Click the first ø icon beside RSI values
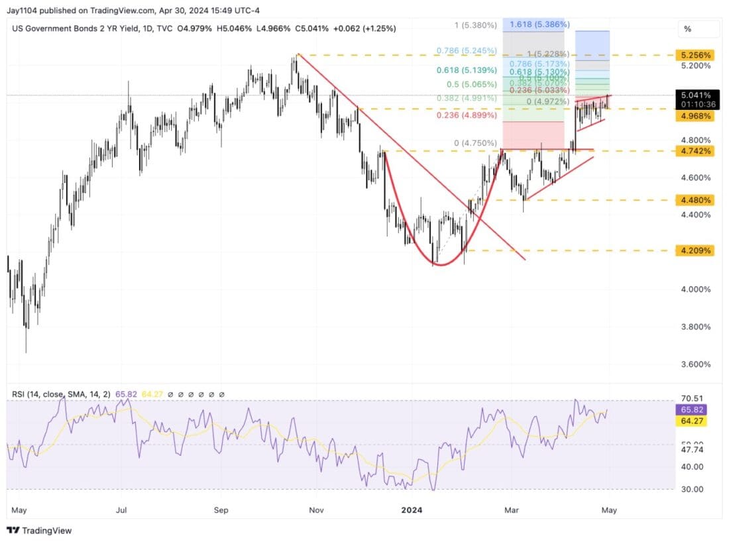 (x=171, y=394)
